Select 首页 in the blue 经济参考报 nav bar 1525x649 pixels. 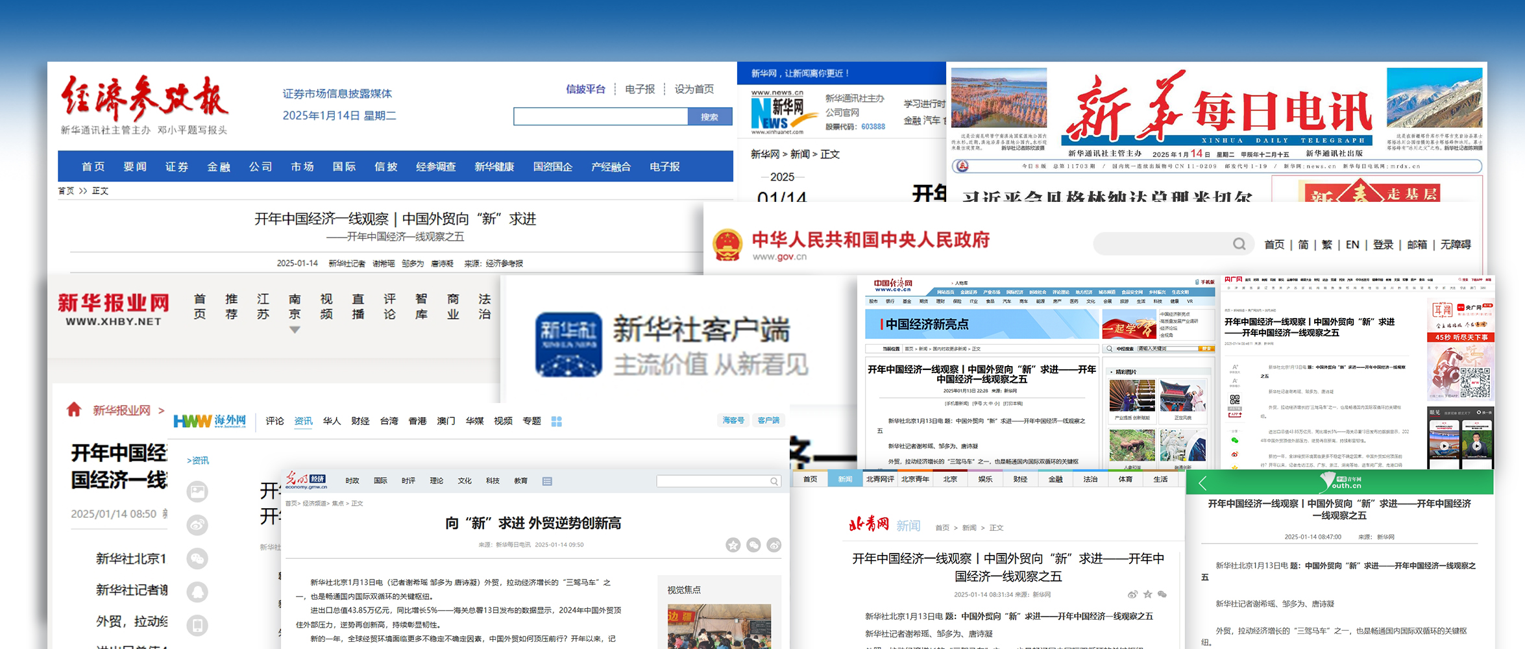click(93, 167)
